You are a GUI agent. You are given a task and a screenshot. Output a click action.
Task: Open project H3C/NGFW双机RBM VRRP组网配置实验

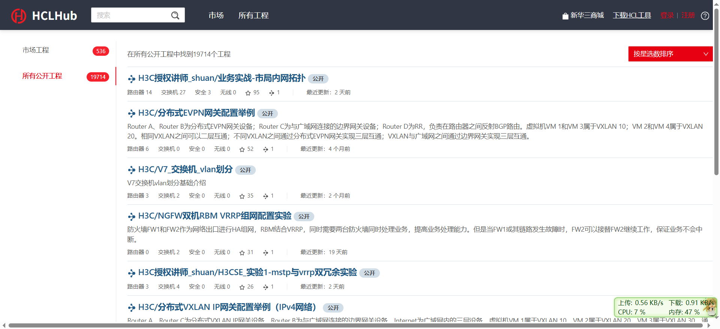(x=214, y=216)
